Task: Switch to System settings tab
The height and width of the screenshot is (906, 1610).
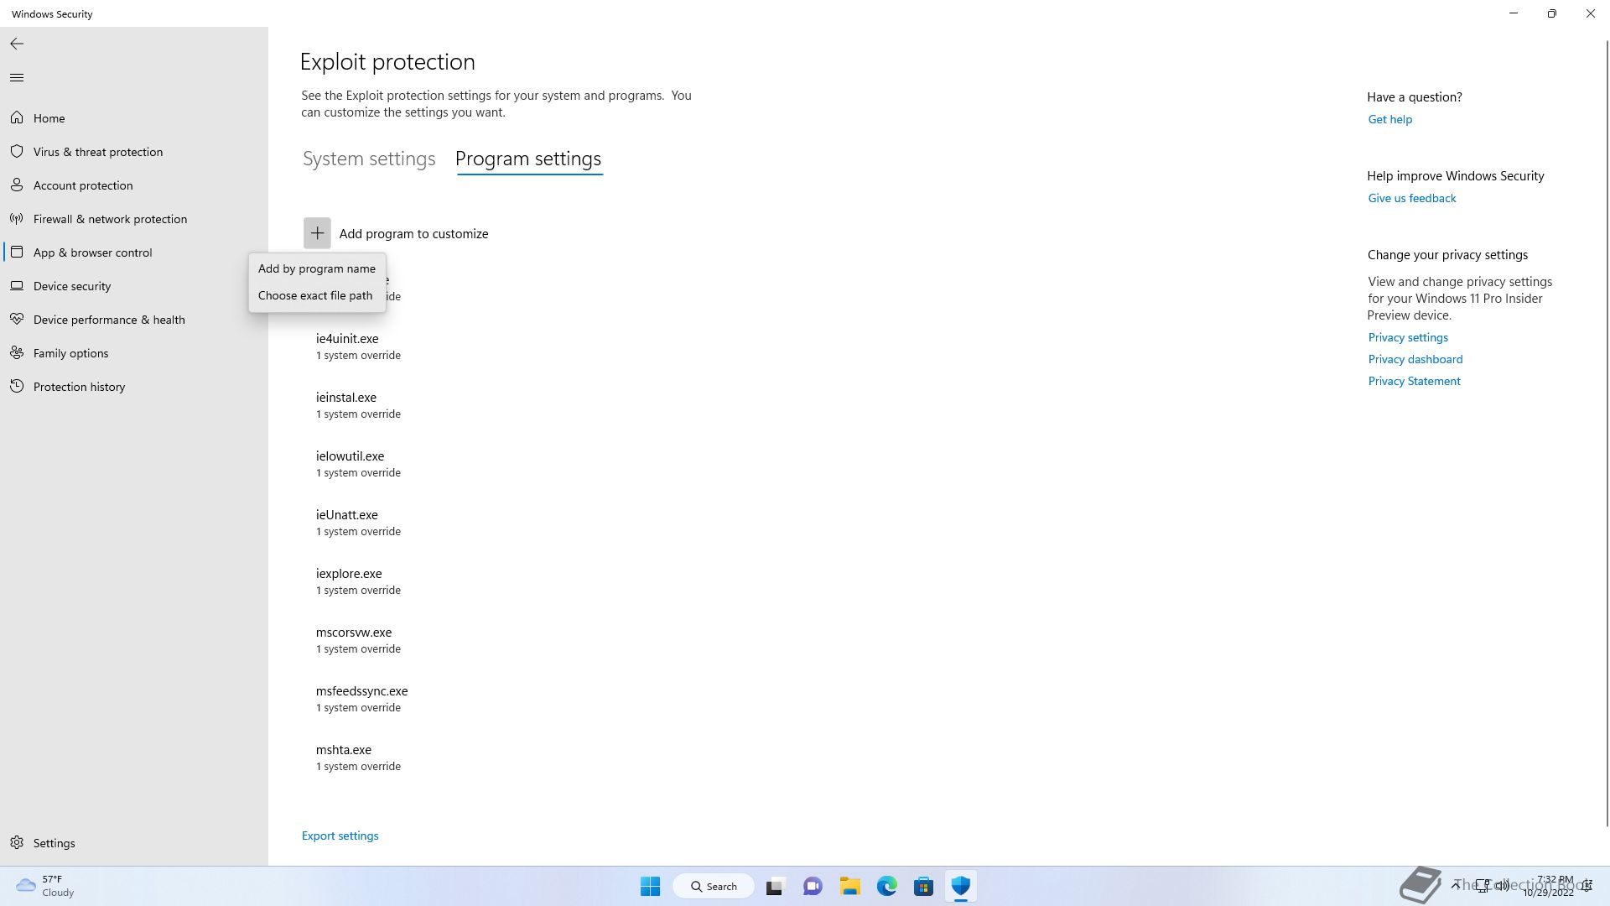Action: 369,159
